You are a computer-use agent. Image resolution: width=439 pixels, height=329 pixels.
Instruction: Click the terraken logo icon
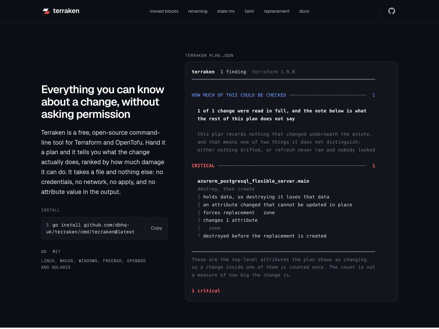46,11
